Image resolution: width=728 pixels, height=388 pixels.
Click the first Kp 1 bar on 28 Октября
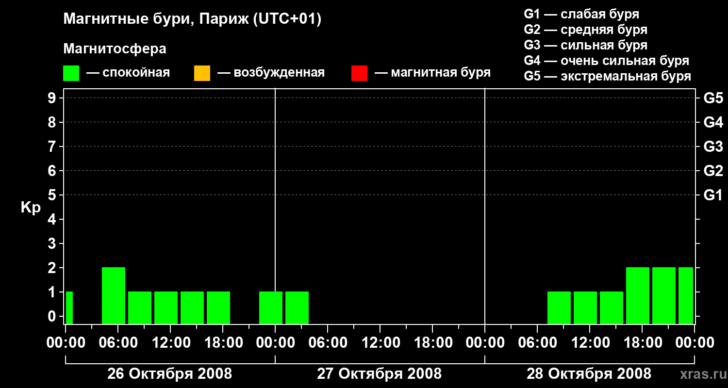559,307
